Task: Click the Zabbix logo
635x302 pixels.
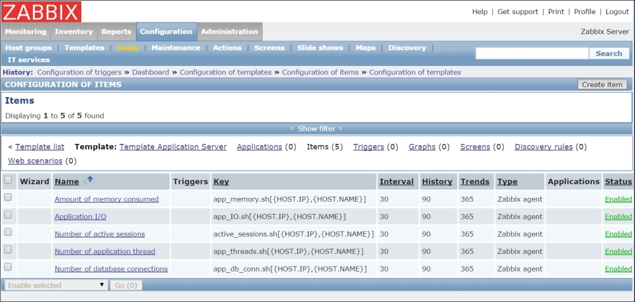Action: [41, 11]
